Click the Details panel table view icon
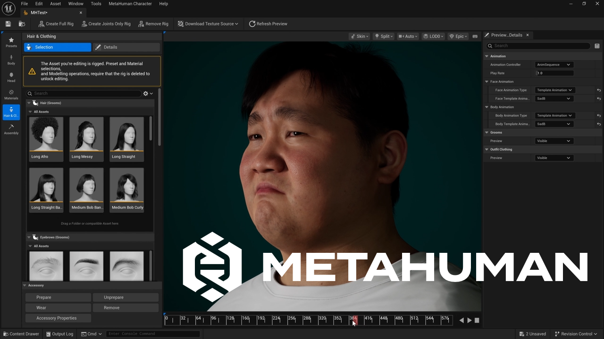Image resolution: width=604 pixels, height=339 pixels. (597, 46)
